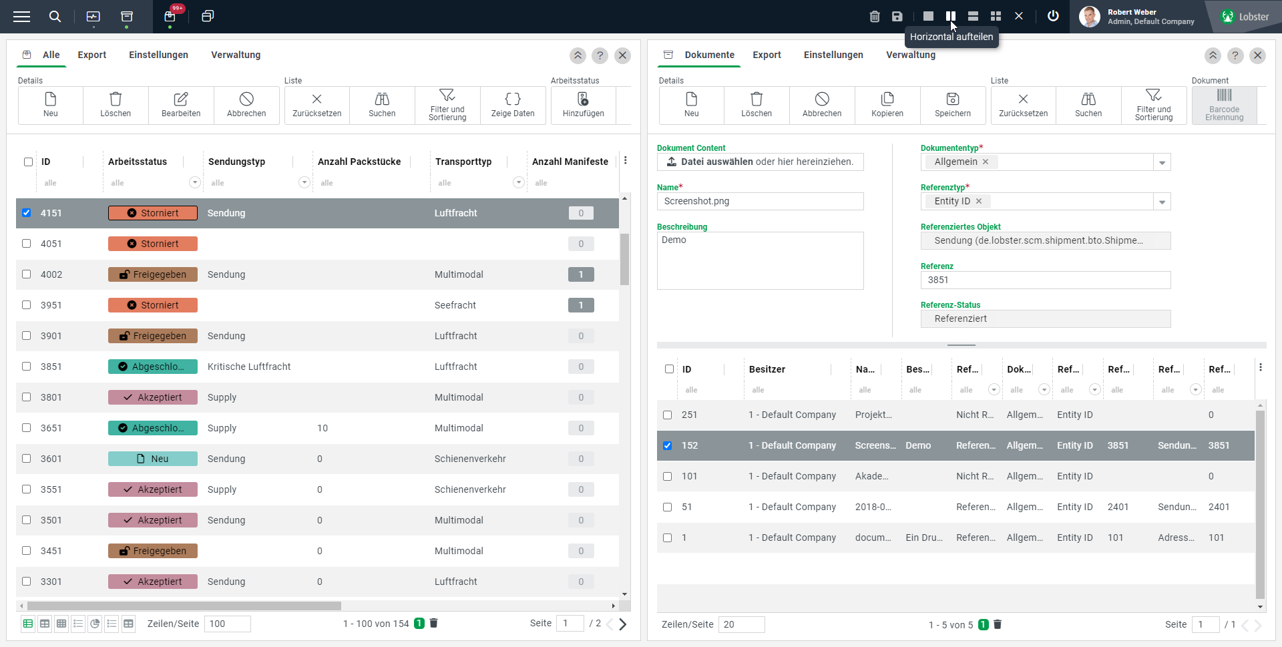Go to next page of shipments list
This screenshot has width=1282, height=647.
tap(623, 624)
